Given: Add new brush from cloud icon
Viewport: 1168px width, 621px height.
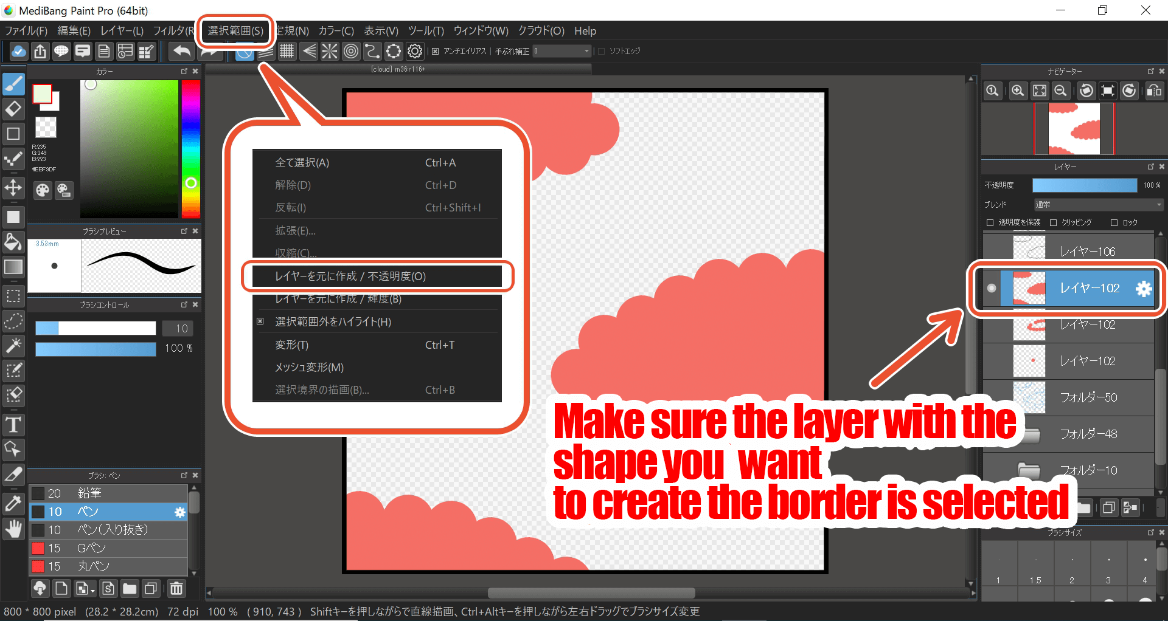Looking at the screenshot, I should pos(40,588).
